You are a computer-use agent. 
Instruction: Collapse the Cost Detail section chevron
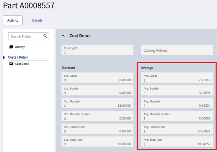coord(63,36)
